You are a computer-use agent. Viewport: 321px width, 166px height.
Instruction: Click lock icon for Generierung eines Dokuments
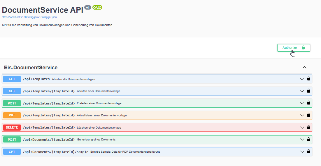[x=308, y=139]
